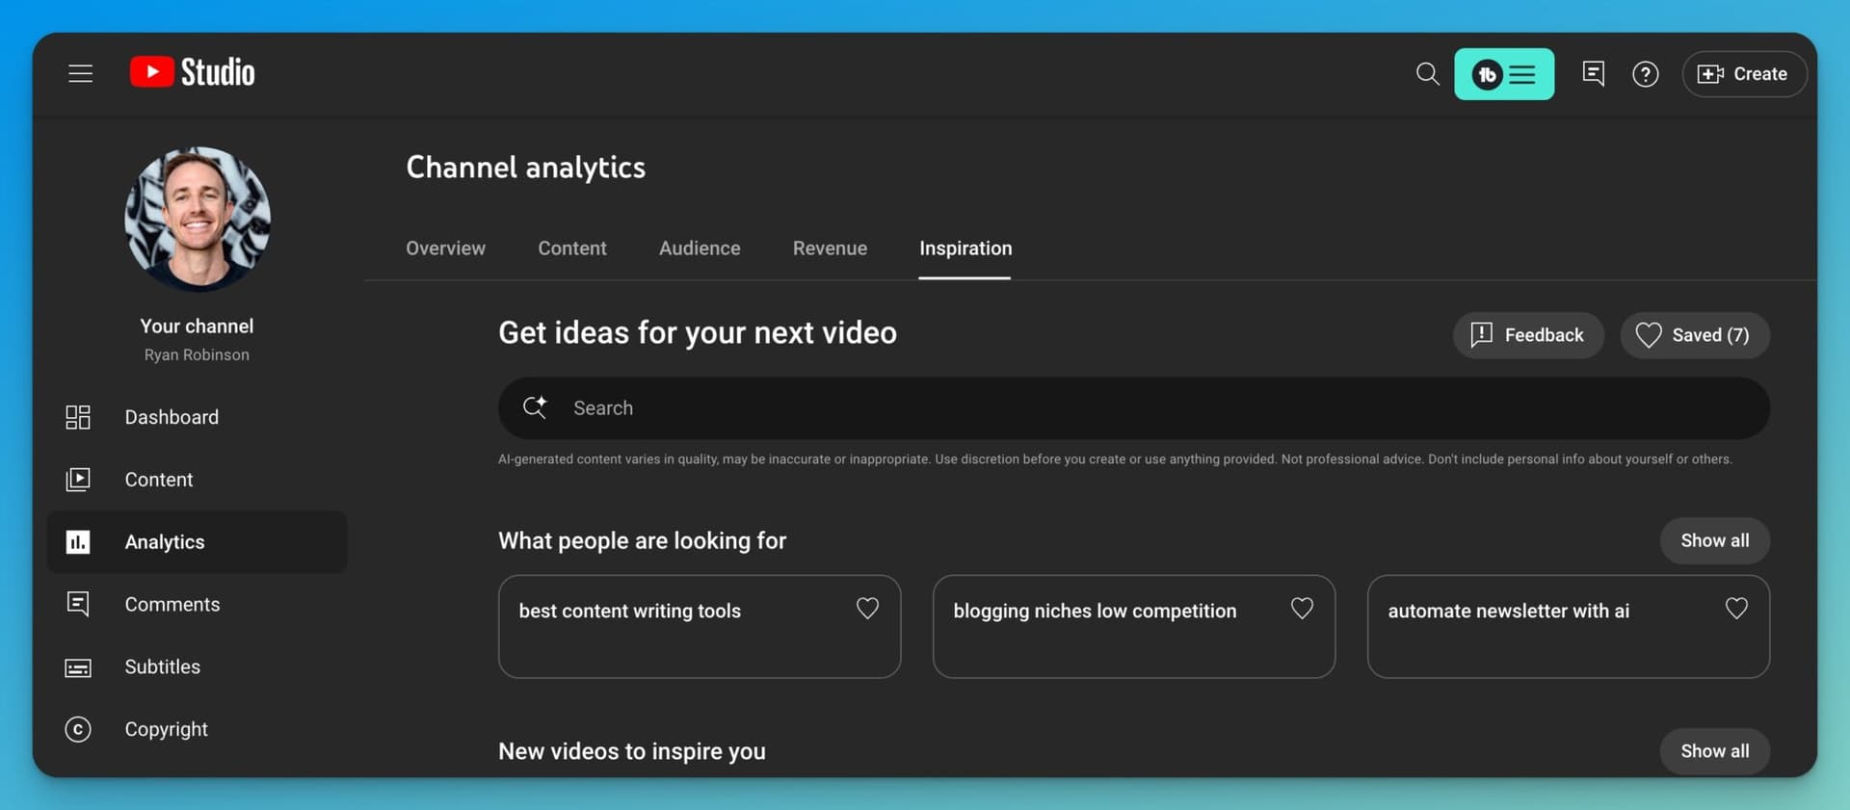This screenshot has width=1850, height=810.
Task: Open the Saved (7) ideas list
Action: tap(1694, 335)
